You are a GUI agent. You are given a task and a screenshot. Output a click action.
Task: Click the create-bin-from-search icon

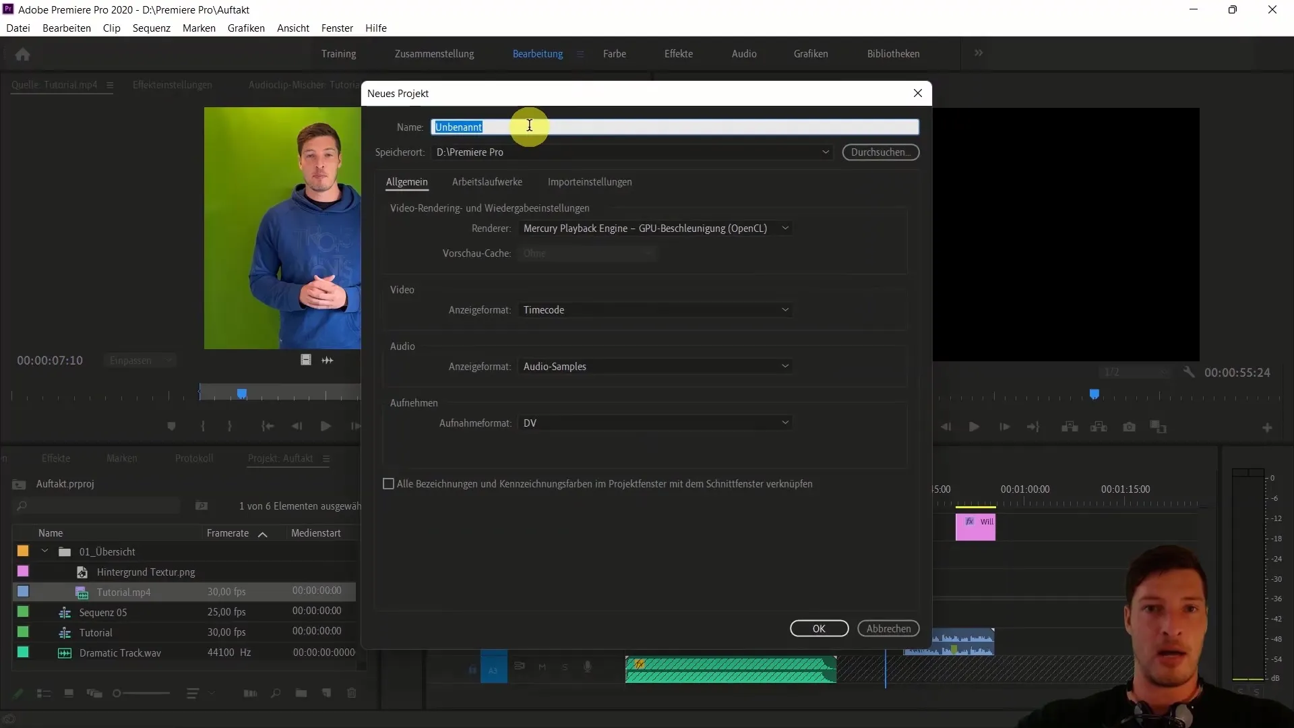click(202, 506)
